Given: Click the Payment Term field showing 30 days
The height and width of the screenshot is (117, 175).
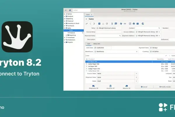Looking at the screenshot, I should tap(162, 48).
